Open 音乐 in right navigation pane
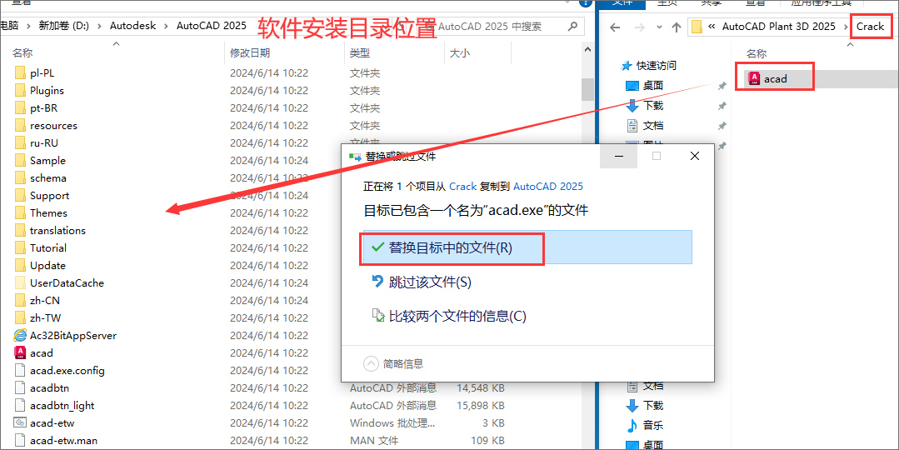Screen dimensions: 899x450 click(x=653, y=425)
